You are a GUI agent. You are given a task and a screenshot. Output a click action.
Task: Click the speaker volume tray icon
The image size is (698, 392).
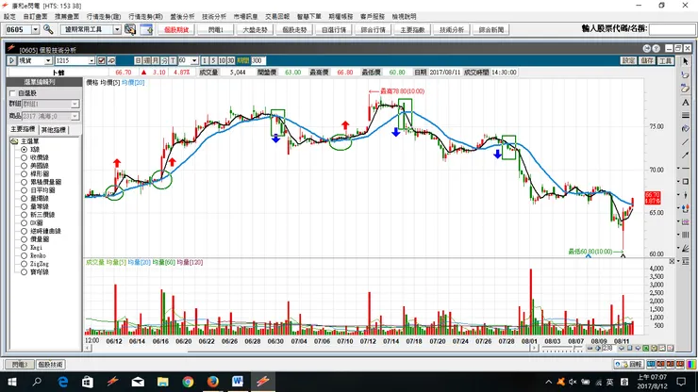[573, 383]
